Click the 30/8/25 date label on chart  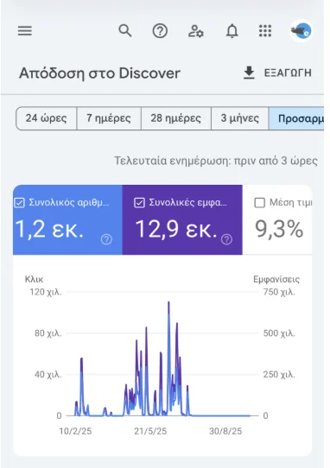click(x=225, y=431)
